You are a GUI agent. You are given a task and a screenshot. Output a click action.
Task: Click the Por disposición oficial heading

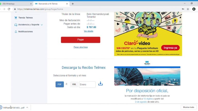(147, 91)
